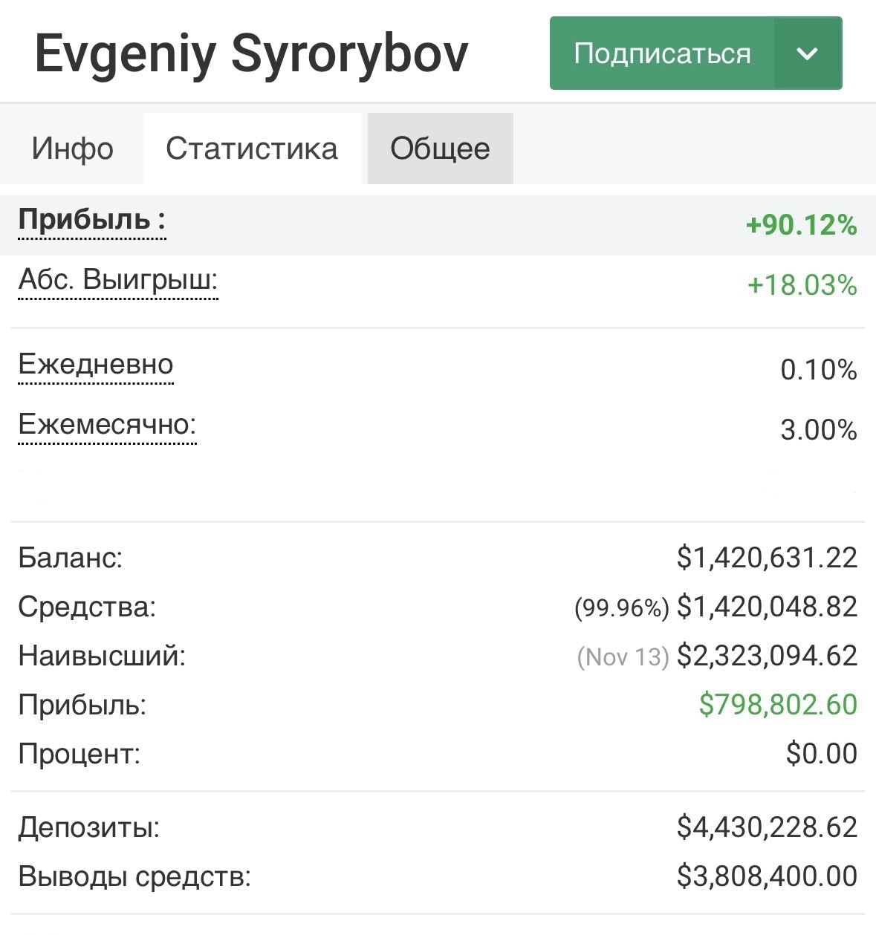Click the withdrawals amount $3,808,400.00

pyautogui.click(x=767, y=876)
